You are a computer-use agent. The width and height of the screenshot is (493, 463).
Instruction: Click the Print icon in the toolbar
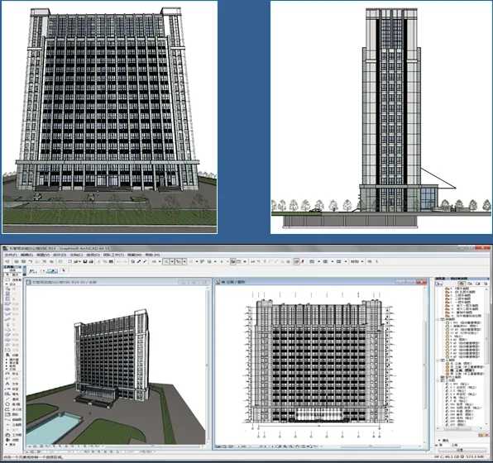91,261
